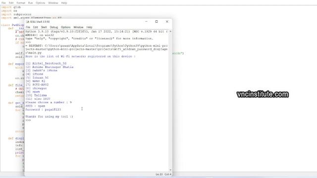
Task: Open File menu in editor window
Action: (3, 3)
